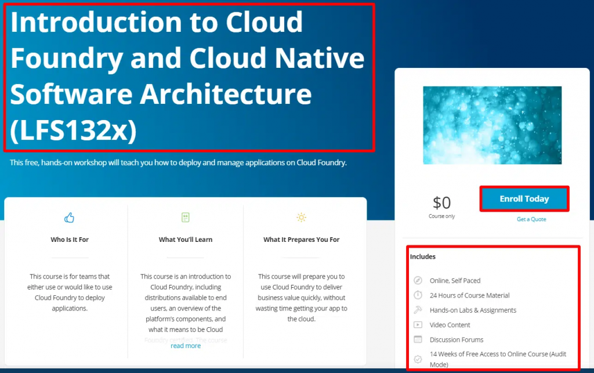Click the Who Is It For heading
The height and width of the screenshot is (373, 594).
69,239
